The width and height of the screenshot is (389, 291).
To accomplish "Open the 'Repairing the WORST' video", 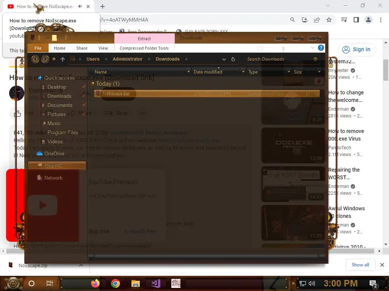I will [x=343, y=174].
